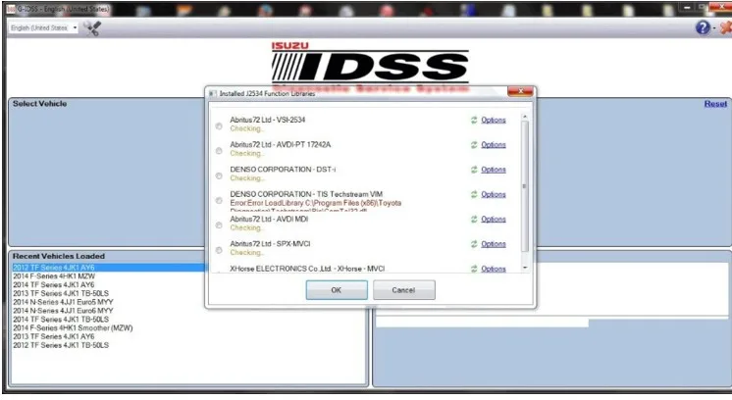This screenshot has width=732, height=400.
Task: Close the Installed J2534 Function Libraries dialog
Action: pos(520,91)
